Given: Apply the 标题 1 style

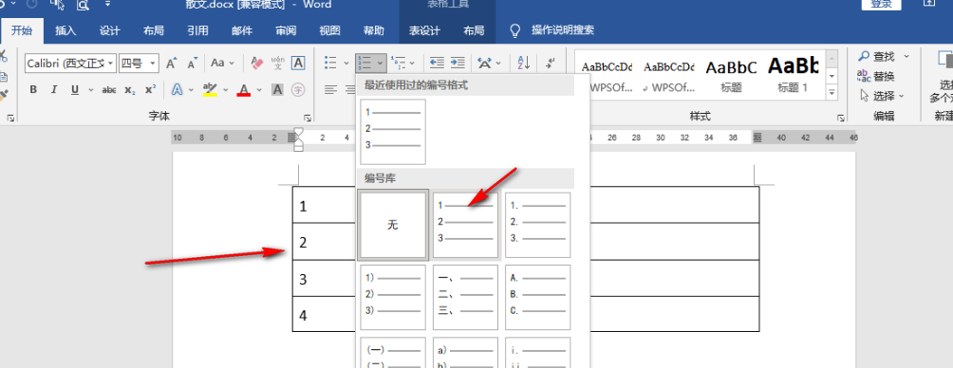Looking at the screenshot, I should (x=793, y=74).
